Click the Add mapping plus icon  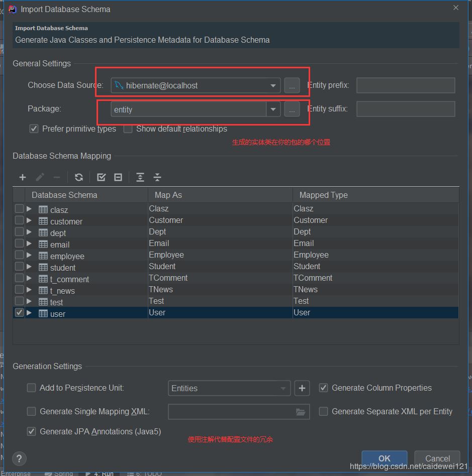coord(22,177)
